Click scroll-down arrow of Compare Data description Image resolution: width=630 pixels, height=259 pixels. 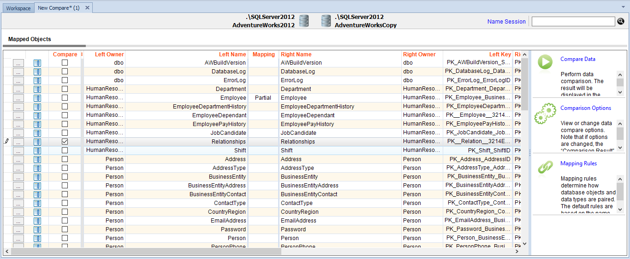tap(620, 92)
